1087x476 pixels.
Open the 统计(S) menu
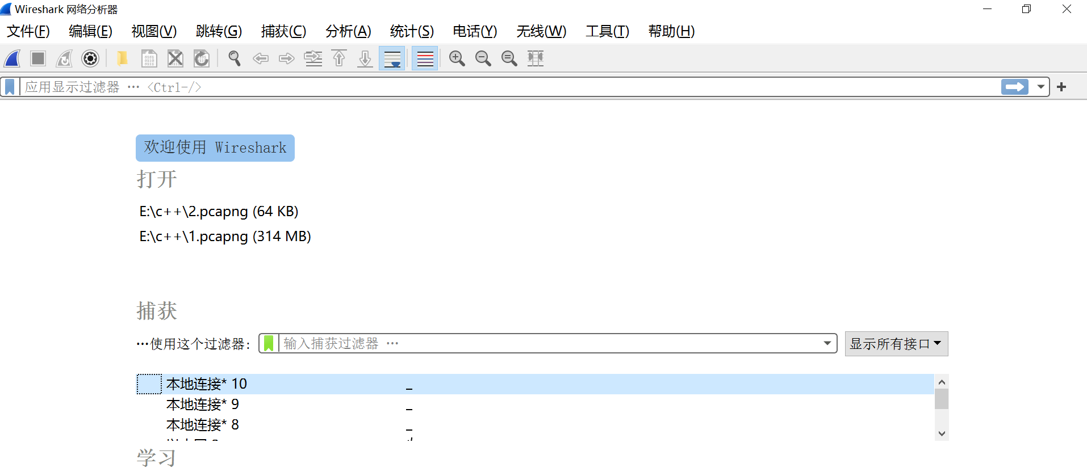[x=412, y=31]
